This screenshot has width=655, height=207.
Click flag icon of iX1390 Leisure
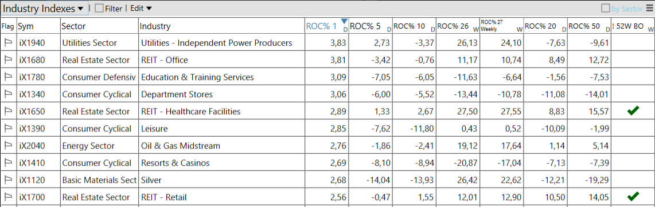[x=8, y=129]
